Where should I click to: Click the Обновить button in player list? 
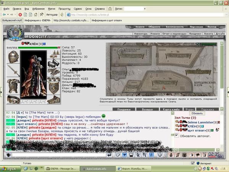(x=197, y=113)
